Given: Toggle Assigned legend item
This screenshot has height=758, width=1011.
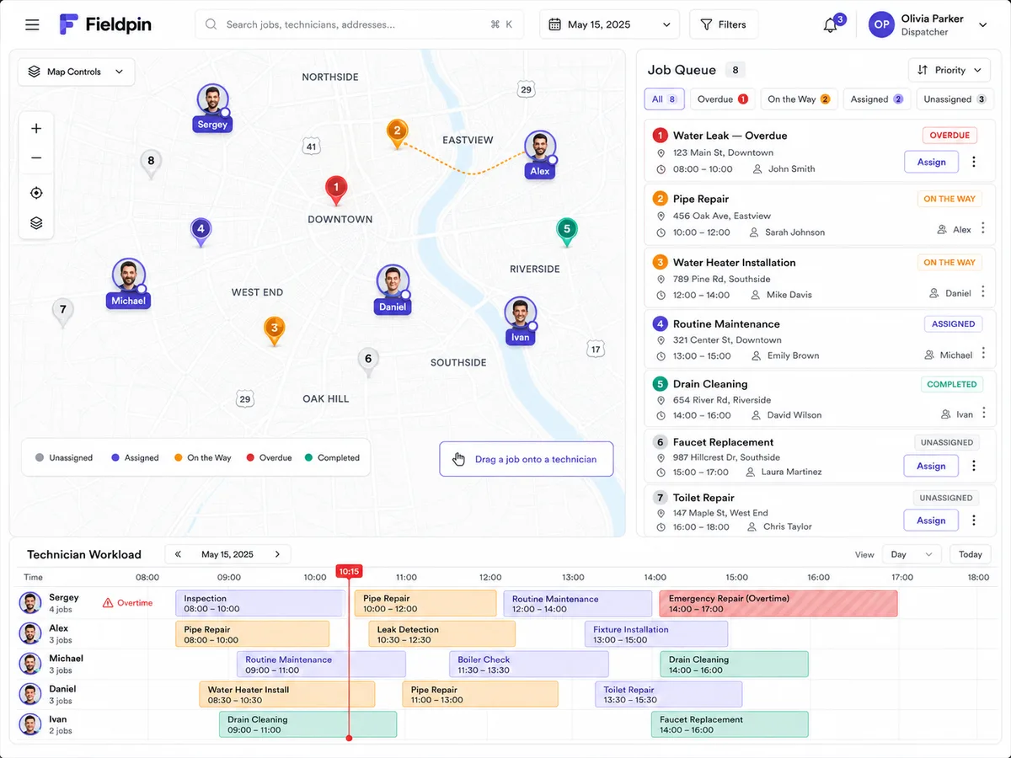Looking at the screenshot, I should click(x=135, y=458).
